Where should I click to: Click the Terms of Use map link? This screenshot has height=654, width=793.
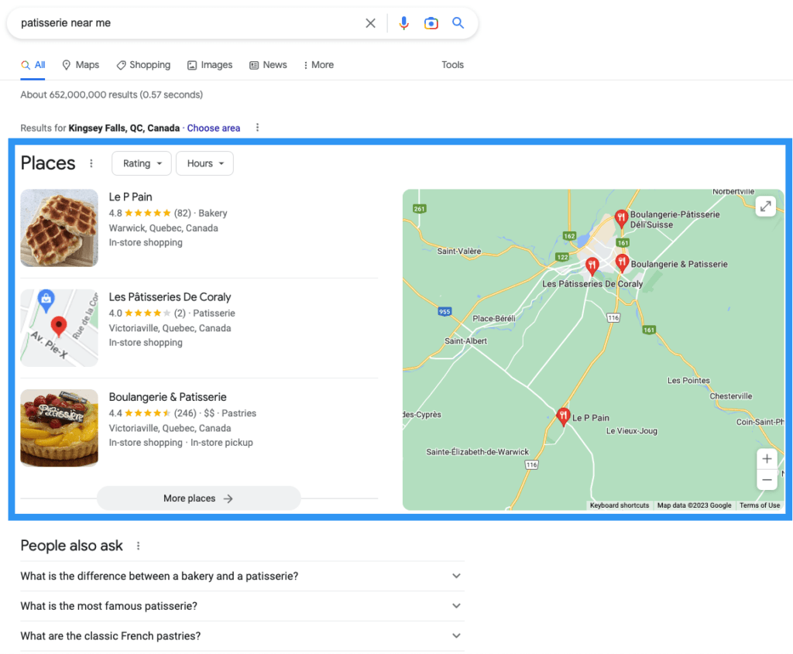(760, 505)
